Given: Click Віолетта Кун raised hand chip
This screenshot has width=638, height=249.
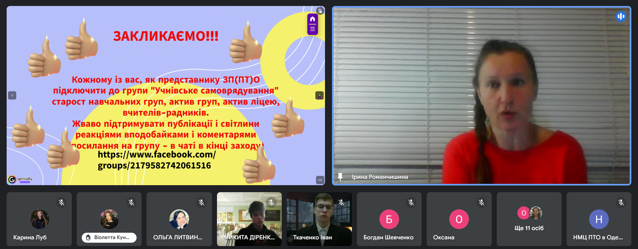Looking at the screenshot, I should (109, 237).
